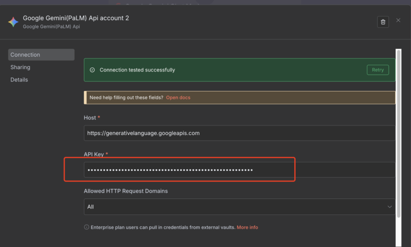Click the 'Google Gemini(PaLM) Api' subtitle text
Screen dimensions: 411x247
[51, 27]
